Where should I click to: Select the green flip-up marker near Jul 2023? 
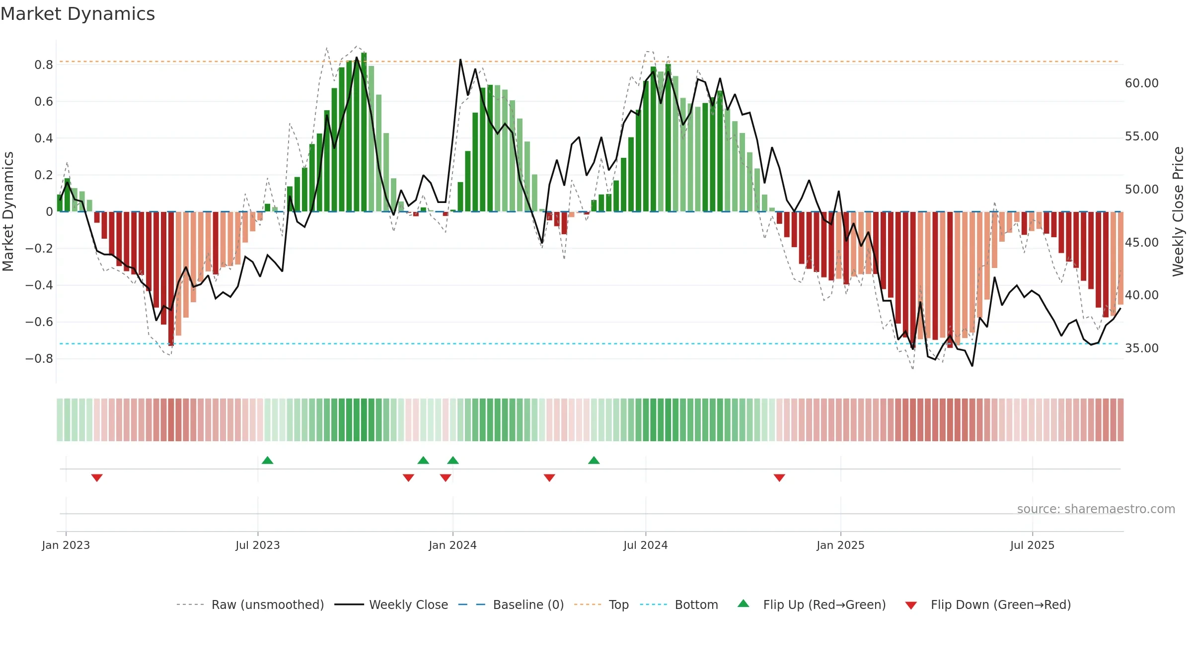tap(267, 460)
